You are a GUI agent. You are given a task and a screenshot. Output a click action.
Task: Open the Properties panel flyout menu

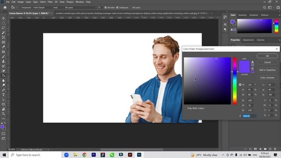pos(279,40)
